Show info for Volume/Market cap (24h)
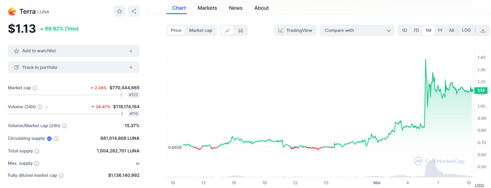 (64, 126)
